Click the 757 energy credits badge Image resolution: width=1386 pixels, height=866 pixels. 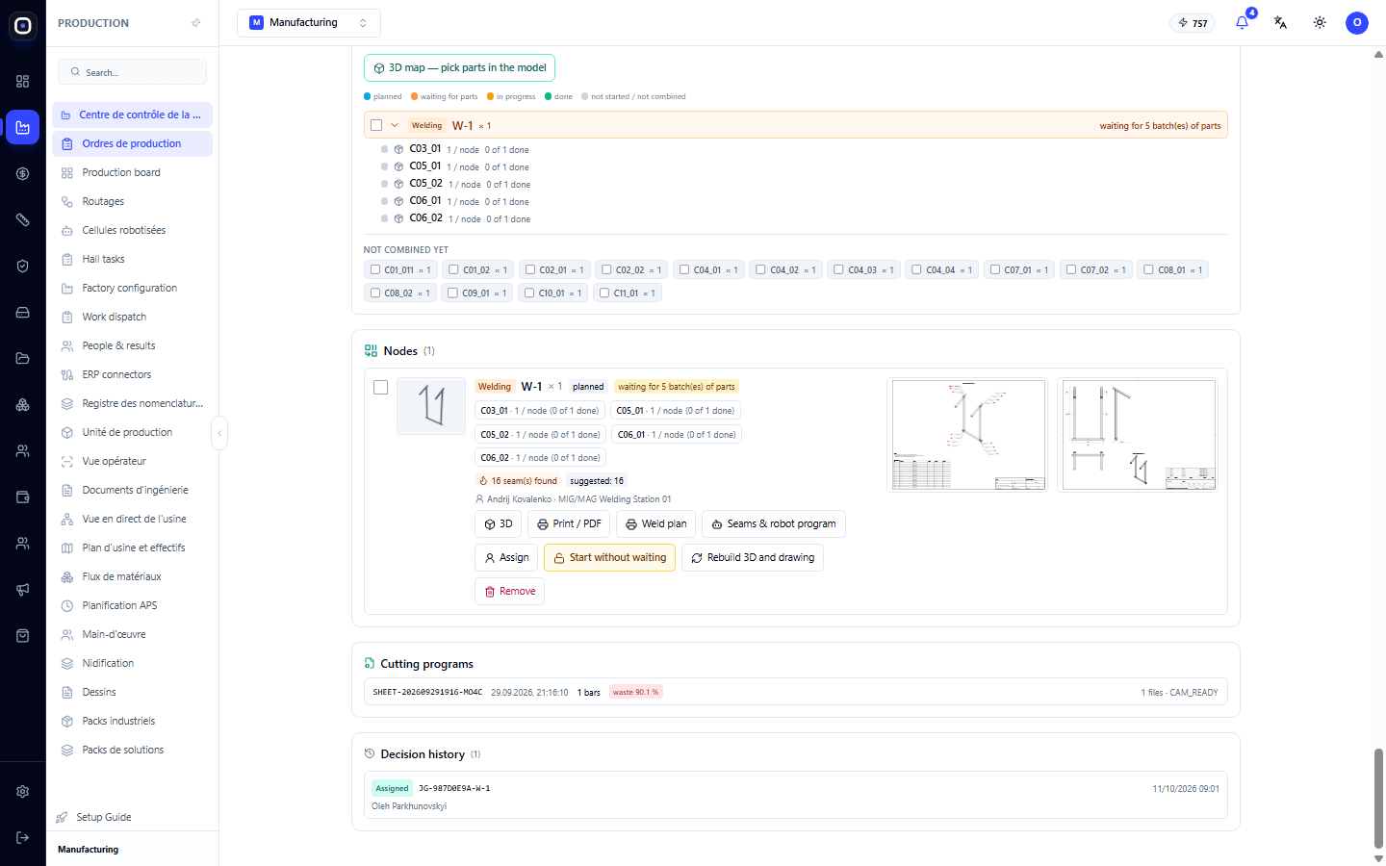point(1193,23)
